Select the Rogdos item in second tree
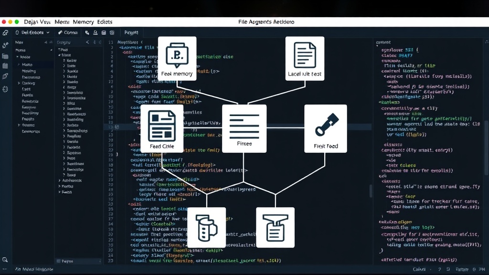This screenshot has width=489, height=275. 74,136
